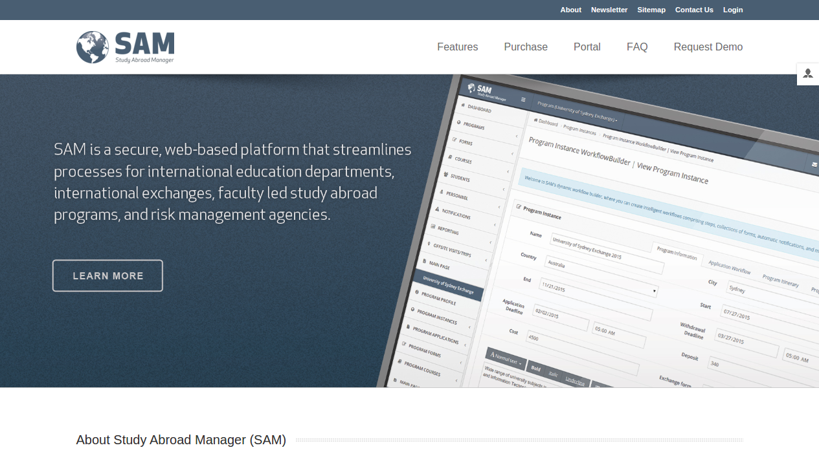
Task: Navigate to the Purchase page
Action: (x=526, y=47)
